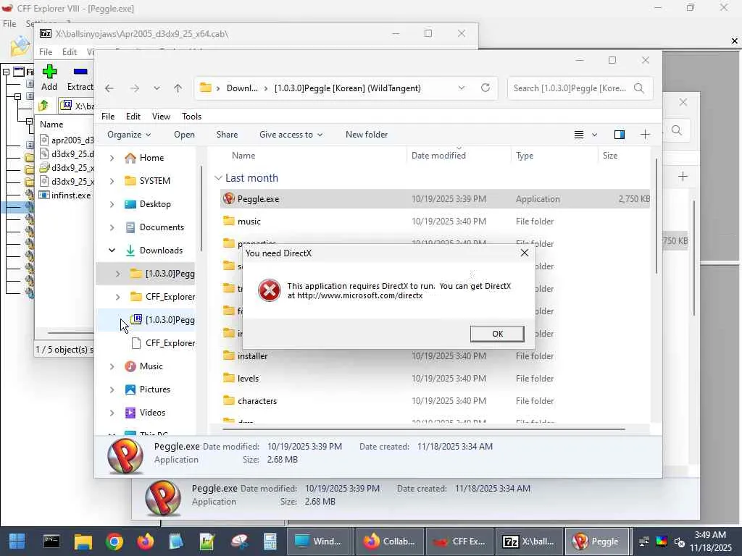Click the search magnifier icon in Explorer

click(x=639, y=88)
